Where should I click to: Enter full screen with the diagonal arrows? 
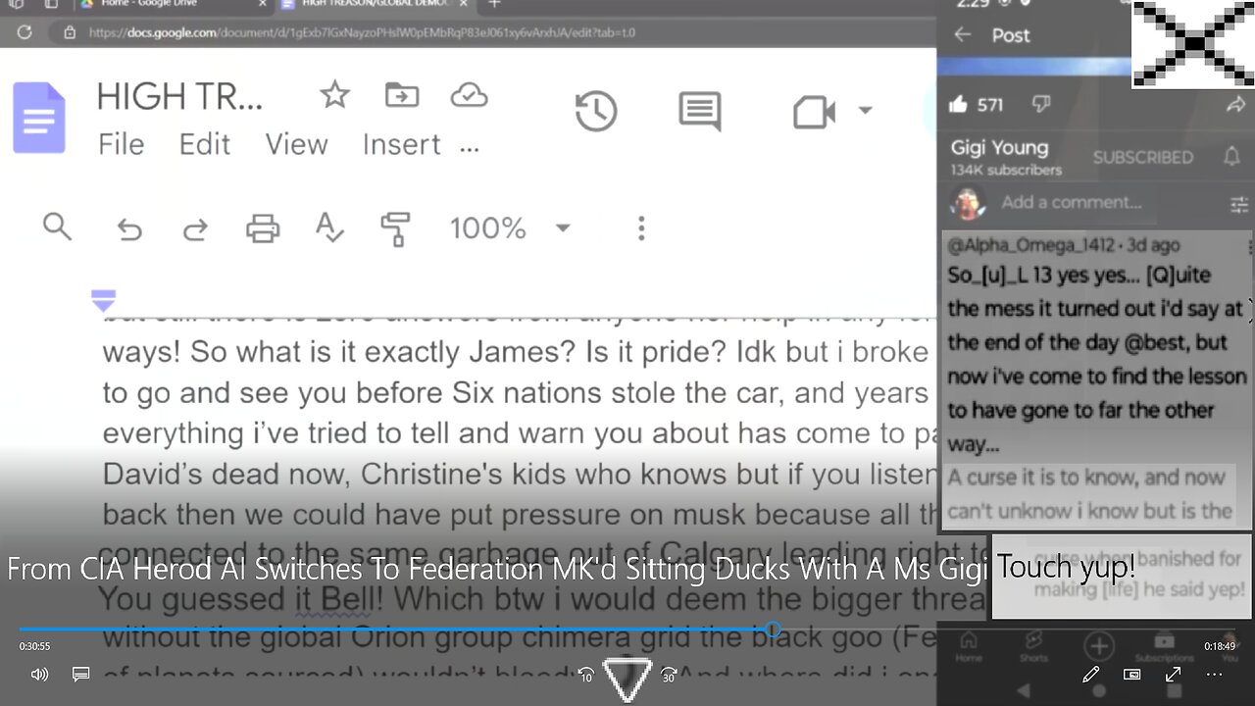pos(1173,675)
